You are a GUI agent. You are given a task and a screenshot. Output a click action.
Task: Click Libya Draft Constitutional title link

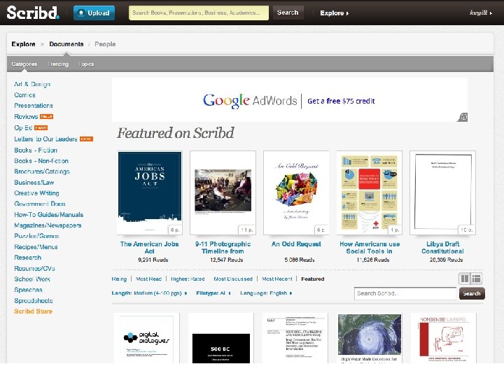coord(442,248)
